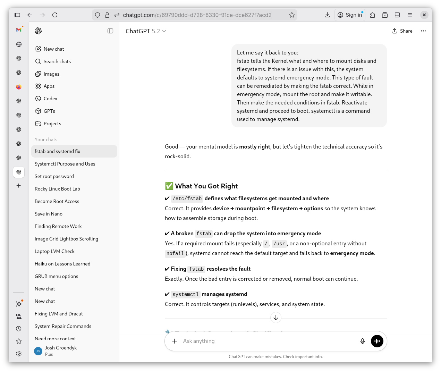Click the ChatGPT logo in sidebar
441x372 pixels.
point(38,31)
